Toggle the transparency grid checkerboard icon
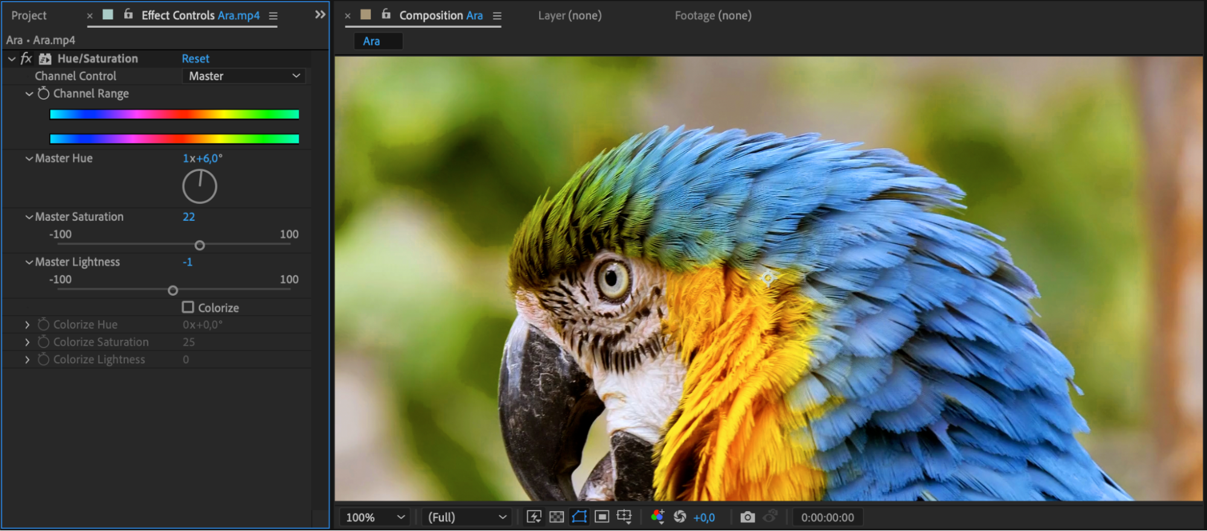Screen dimensions: 1207x531 coord(557,517)
